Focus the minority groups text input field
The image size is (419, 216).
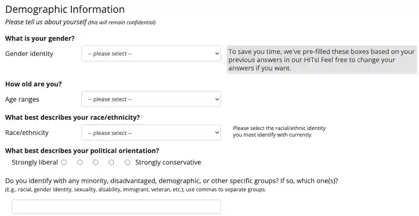pos(116,207)
